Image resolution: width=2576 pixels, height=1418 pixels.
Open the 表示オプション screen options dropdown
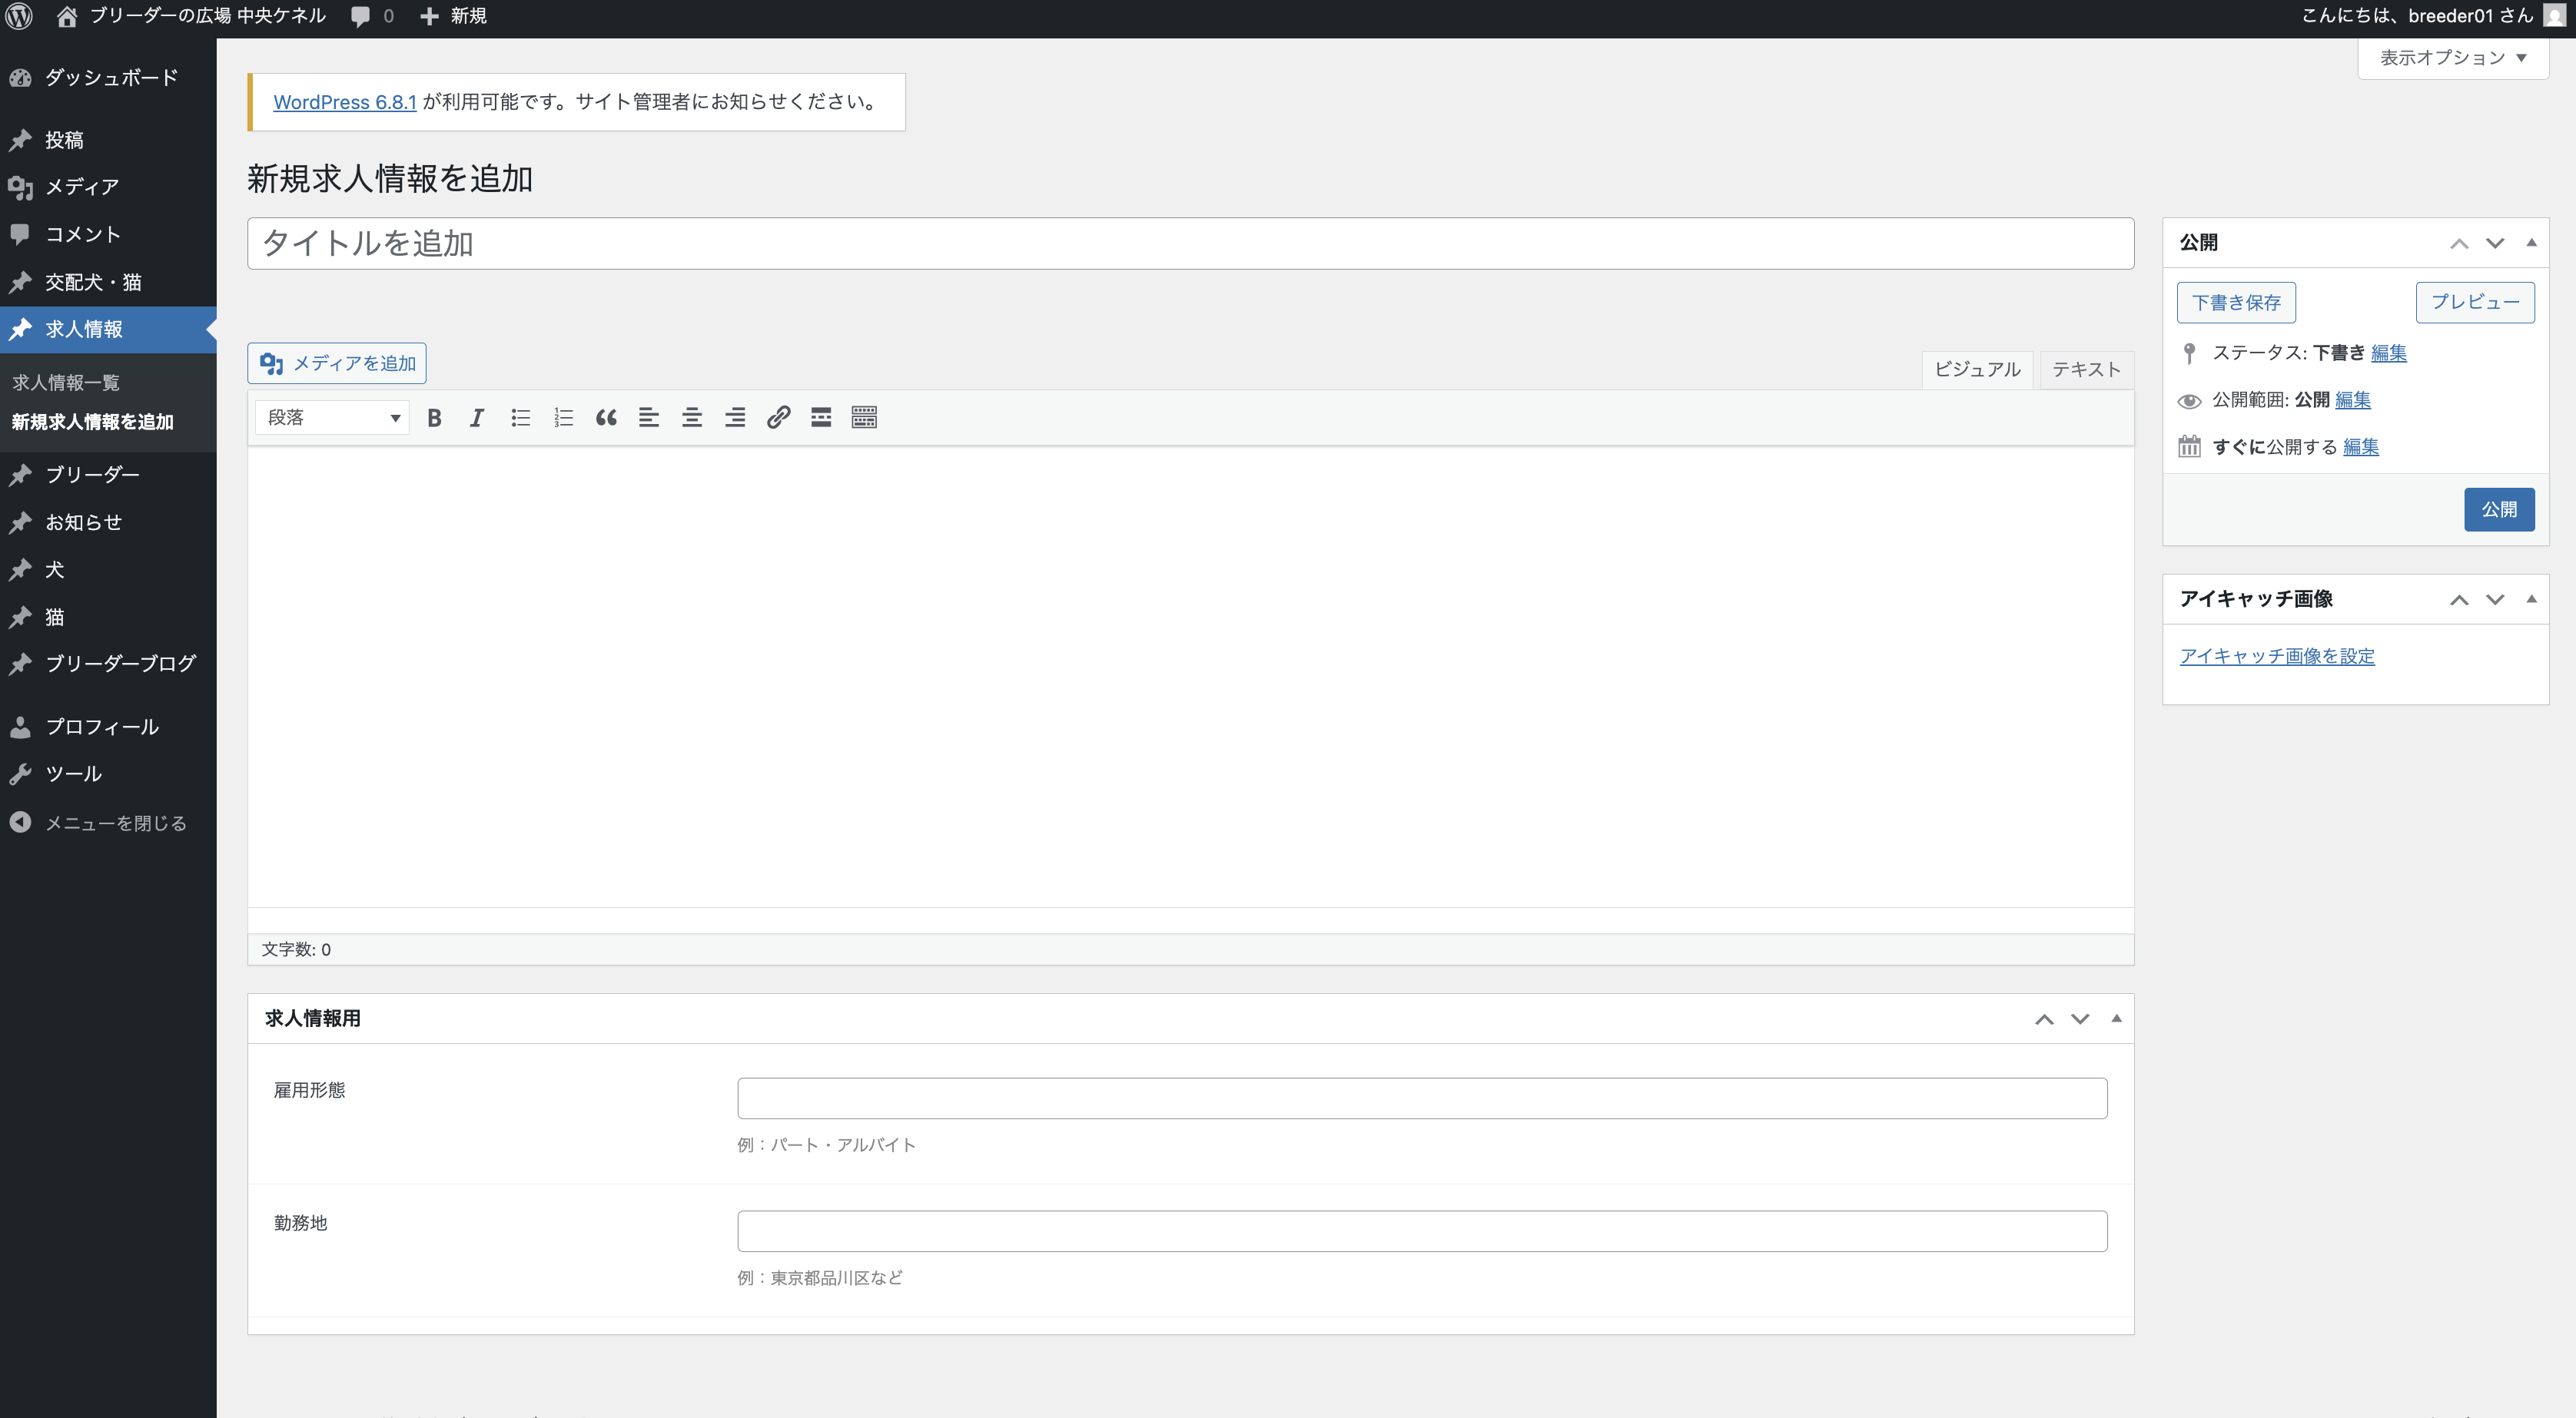point(2453,58)
